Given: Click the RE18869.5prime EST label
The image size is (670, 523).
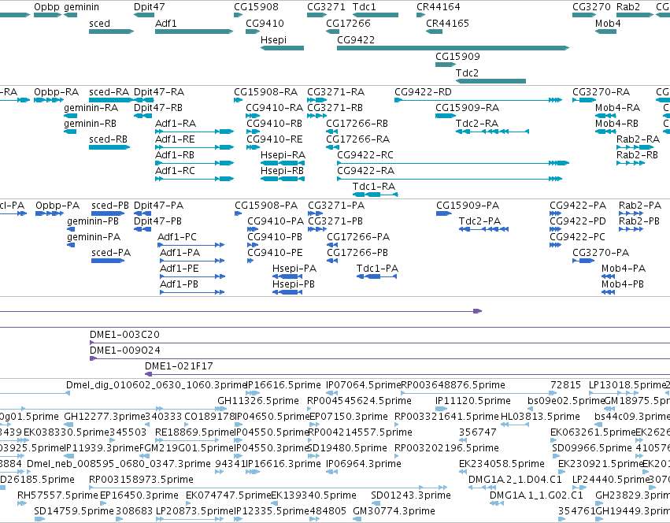Looking at the screenshot, I should (194, 432).
